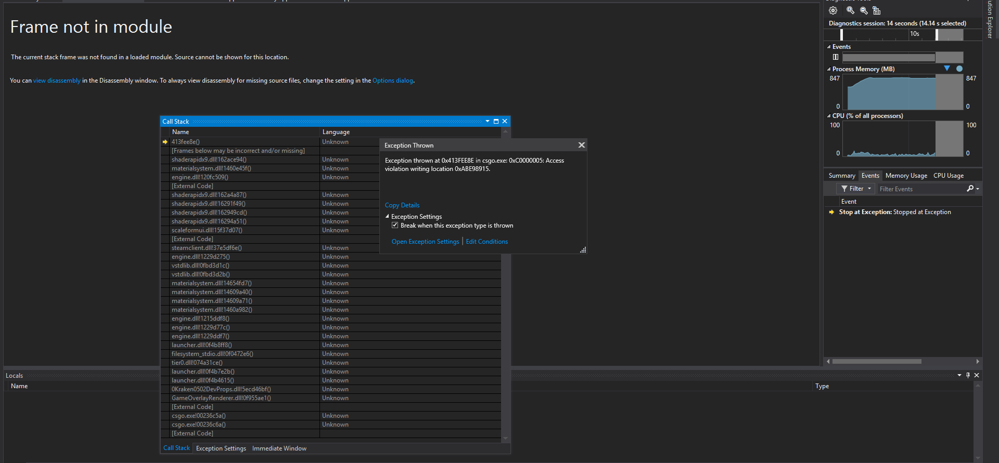This screenshot has width=999, height=463.
Task: Select the 413fee8e() stack frame
Action: [186, 142]
